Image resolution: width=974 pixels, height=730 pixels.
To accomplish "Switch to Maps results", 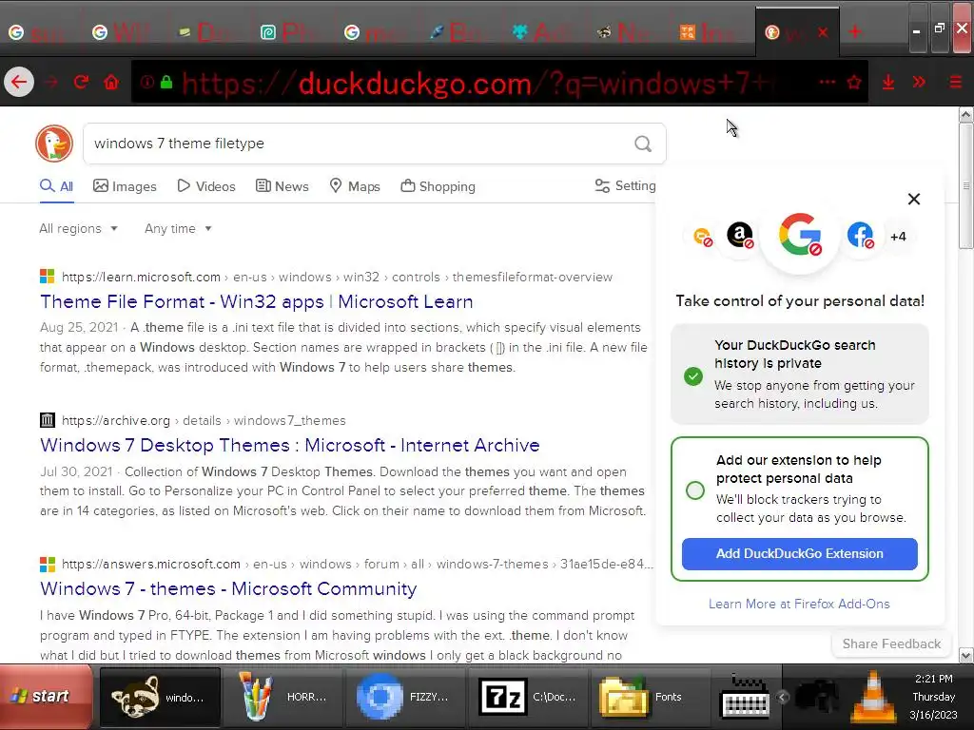I will point(355,186).
